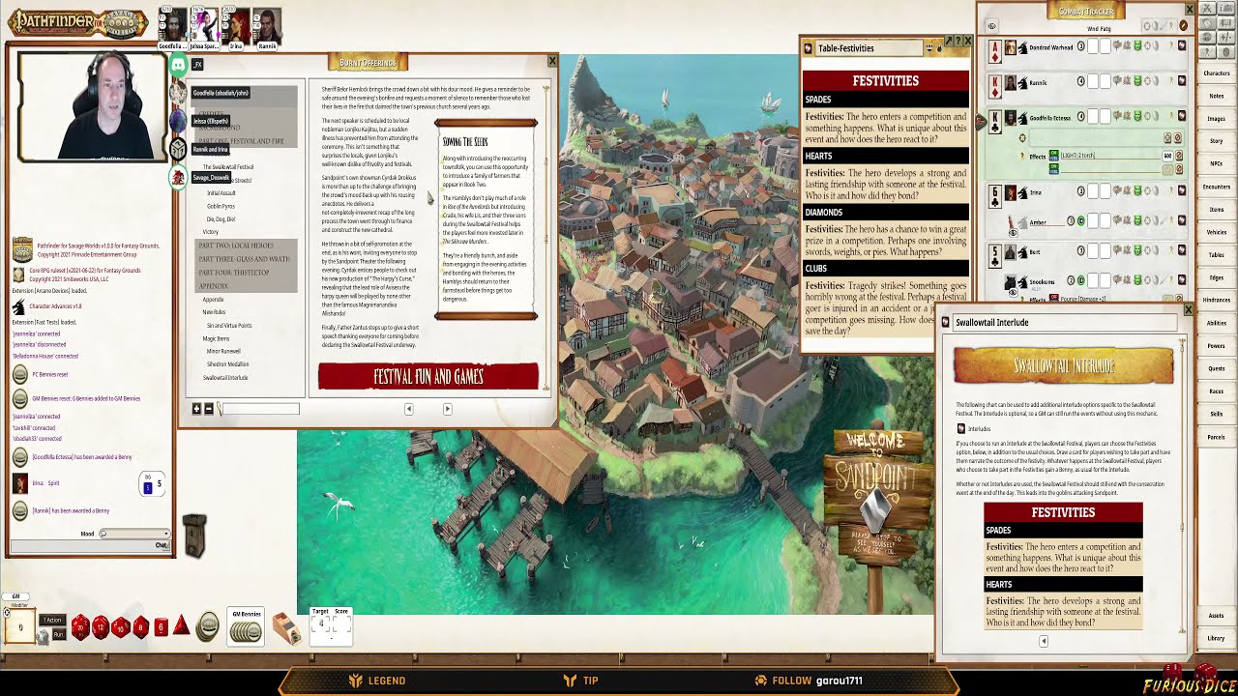The width and height of the screenshot is (1238, 696).
Task: Click Bert's green status icon
Action: 1139,250
